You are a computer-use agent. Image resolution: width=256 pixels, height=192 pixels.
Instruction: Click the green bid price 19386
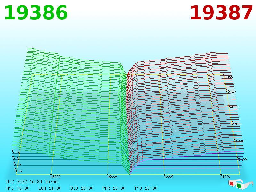tap(36, 13)
